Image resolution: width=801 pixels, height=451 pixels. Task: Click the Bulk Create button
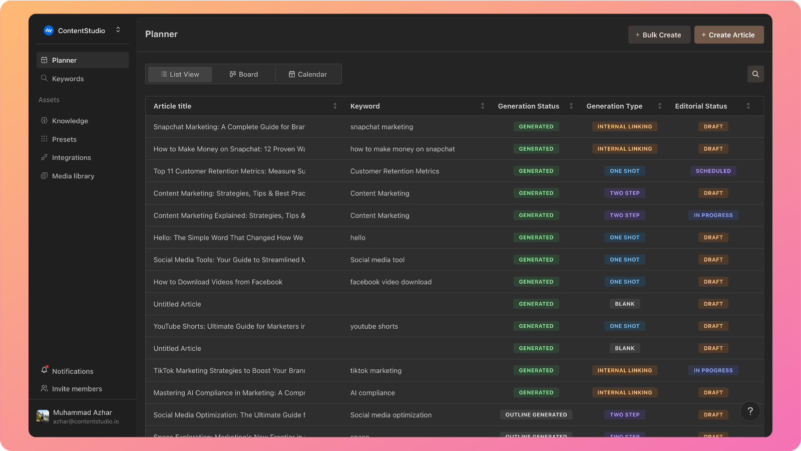(659, 35)
